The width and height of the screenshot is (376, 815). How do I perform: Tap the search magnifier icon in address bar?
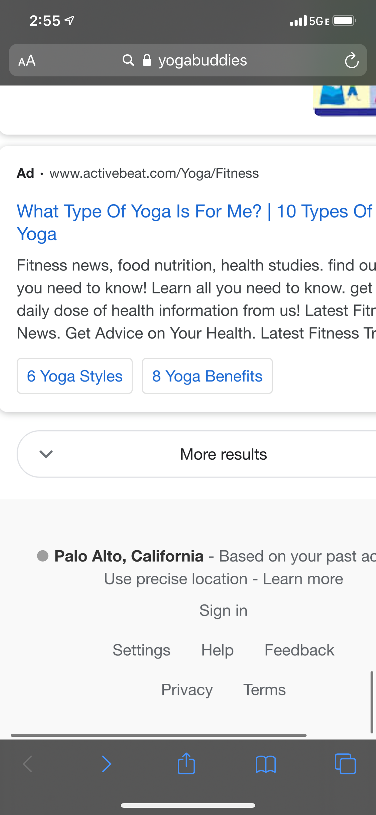click(128, 60)
